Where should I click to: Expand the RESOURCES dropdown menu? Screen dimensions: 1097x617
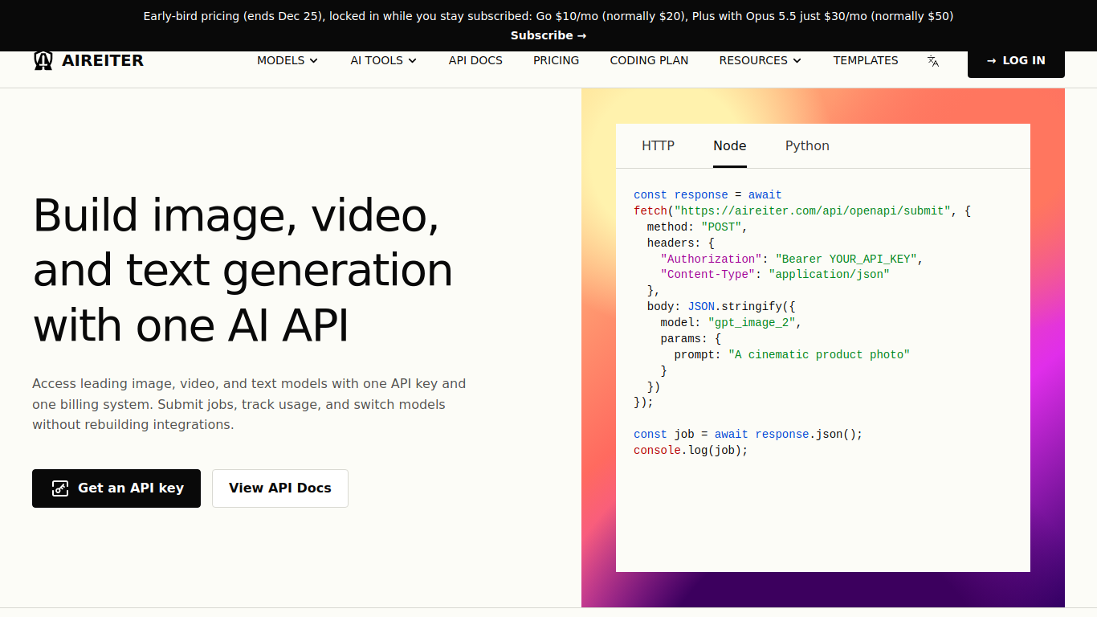tap(761, 60)
